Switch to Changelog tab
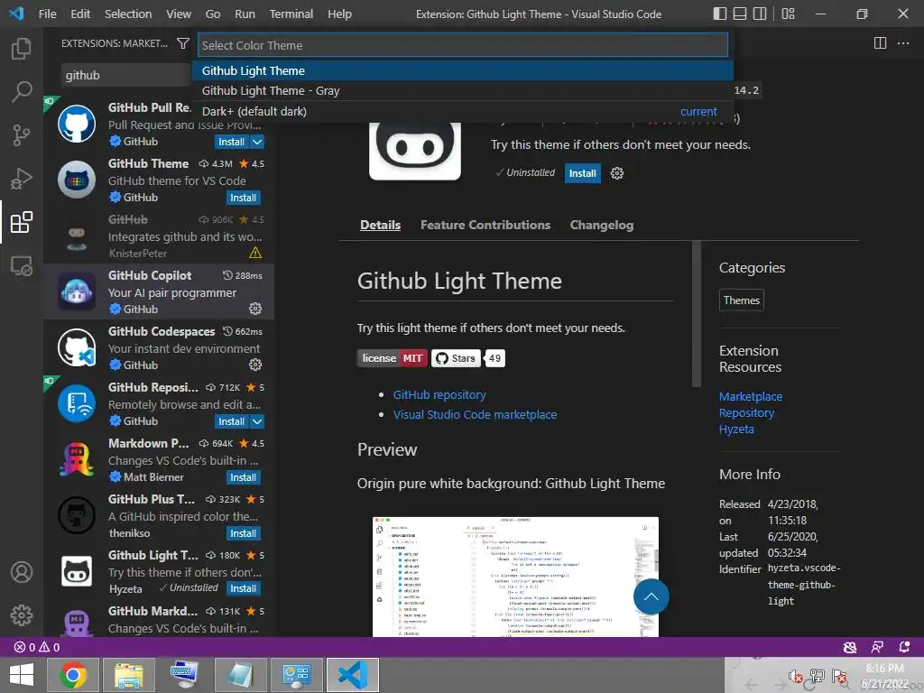Screen dimensions: 924x693 coord(602,225)
